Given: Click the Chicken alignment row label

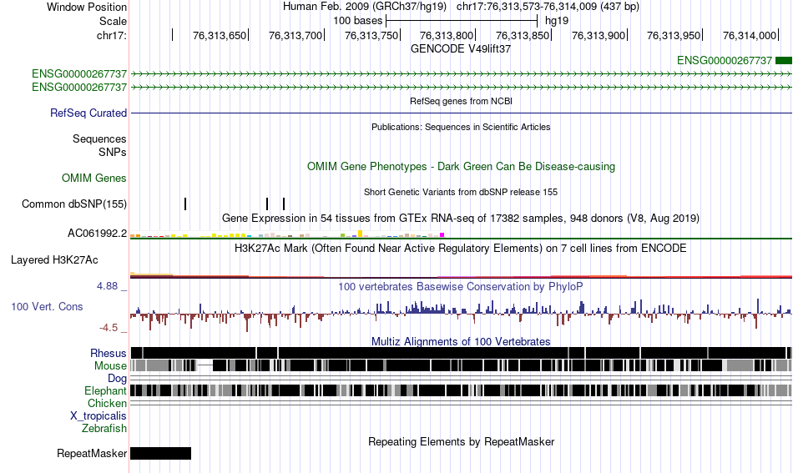Looking at the screenshot, I should [107, 403].
